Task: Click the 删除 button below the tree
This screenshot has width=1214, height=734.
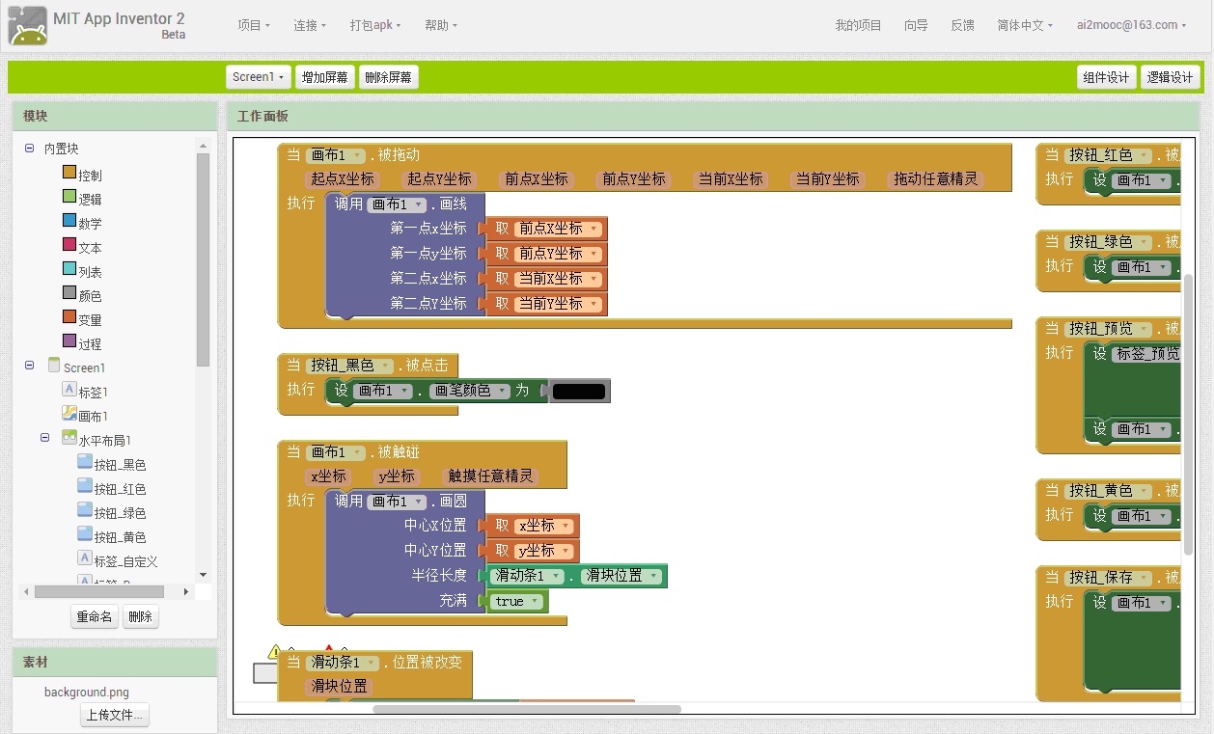Action: 141,616
